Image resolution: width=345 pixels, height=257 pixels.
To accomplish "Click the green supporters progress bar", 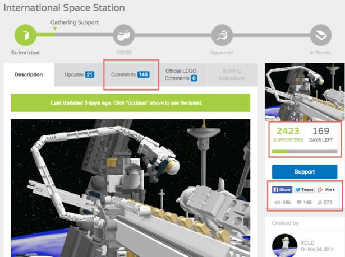I will (x=305, y=151).
